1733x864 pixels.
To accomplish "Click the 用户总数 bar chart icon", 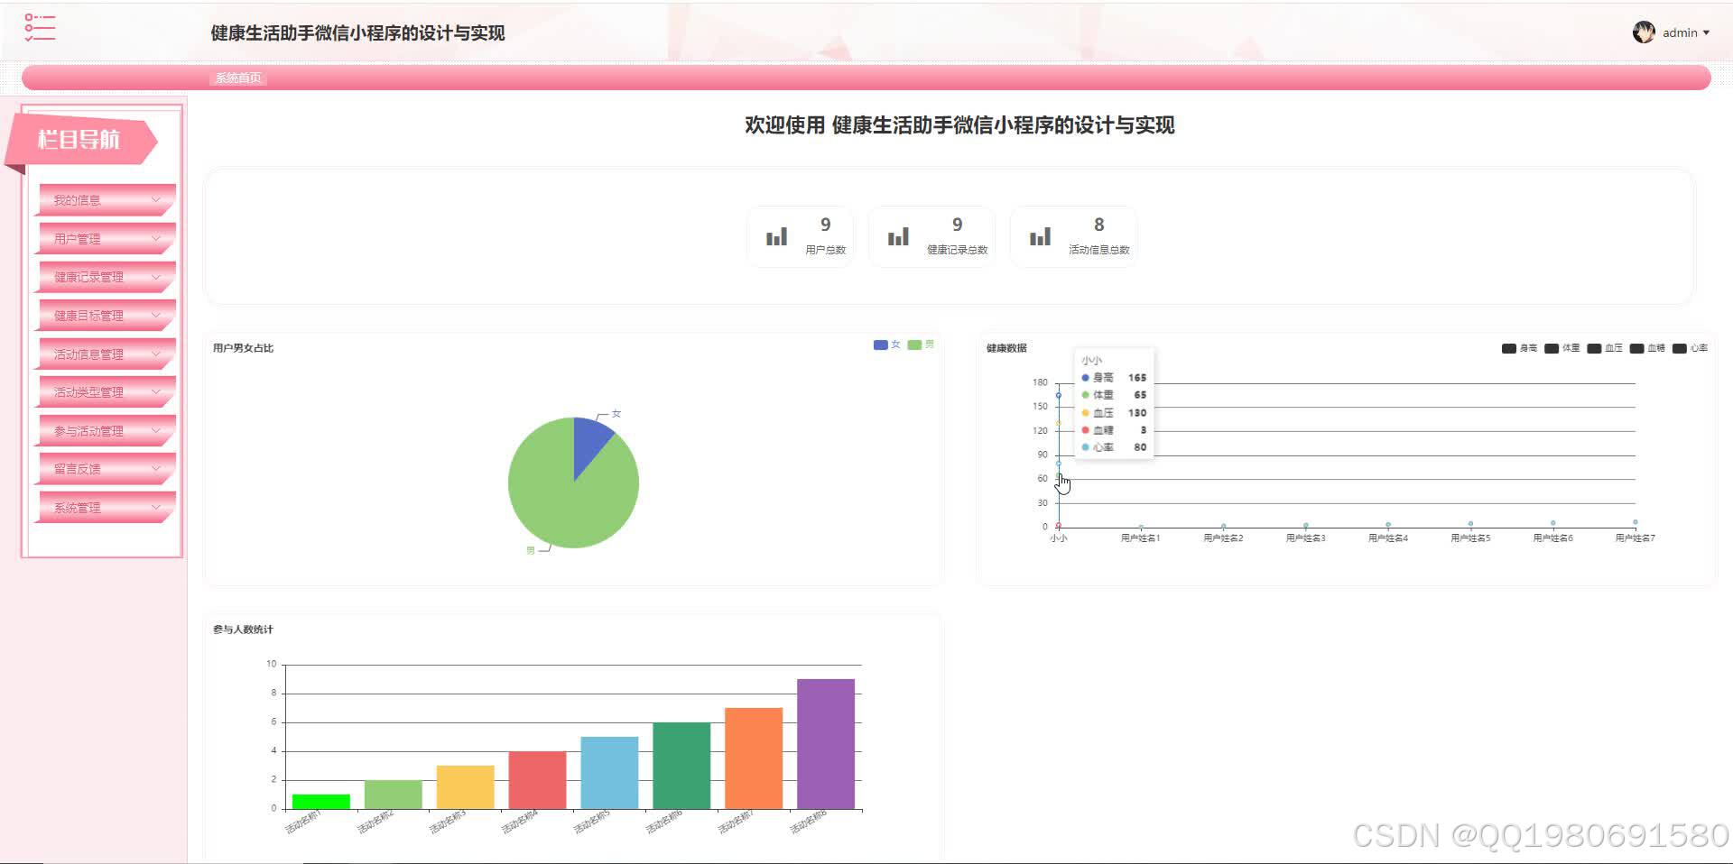I will pos(776,236).
